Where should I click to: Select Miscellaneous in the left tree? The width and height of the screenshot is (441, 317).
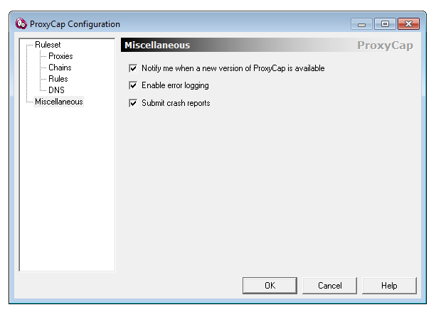pos(59,102)
